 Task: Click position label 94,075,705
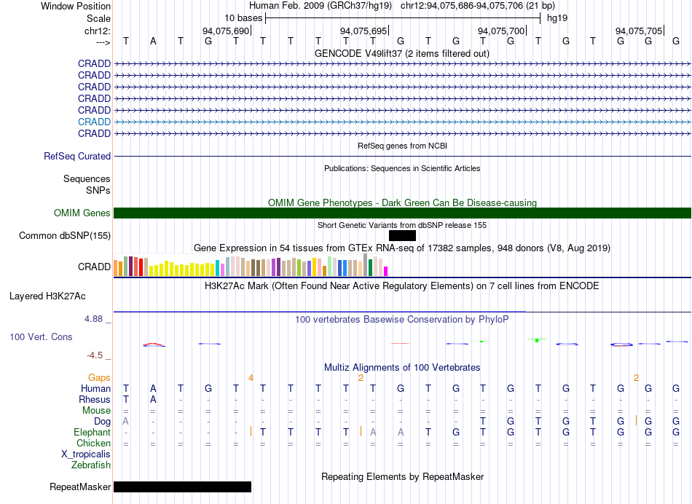pyautogui.click(x=639, y=31)
